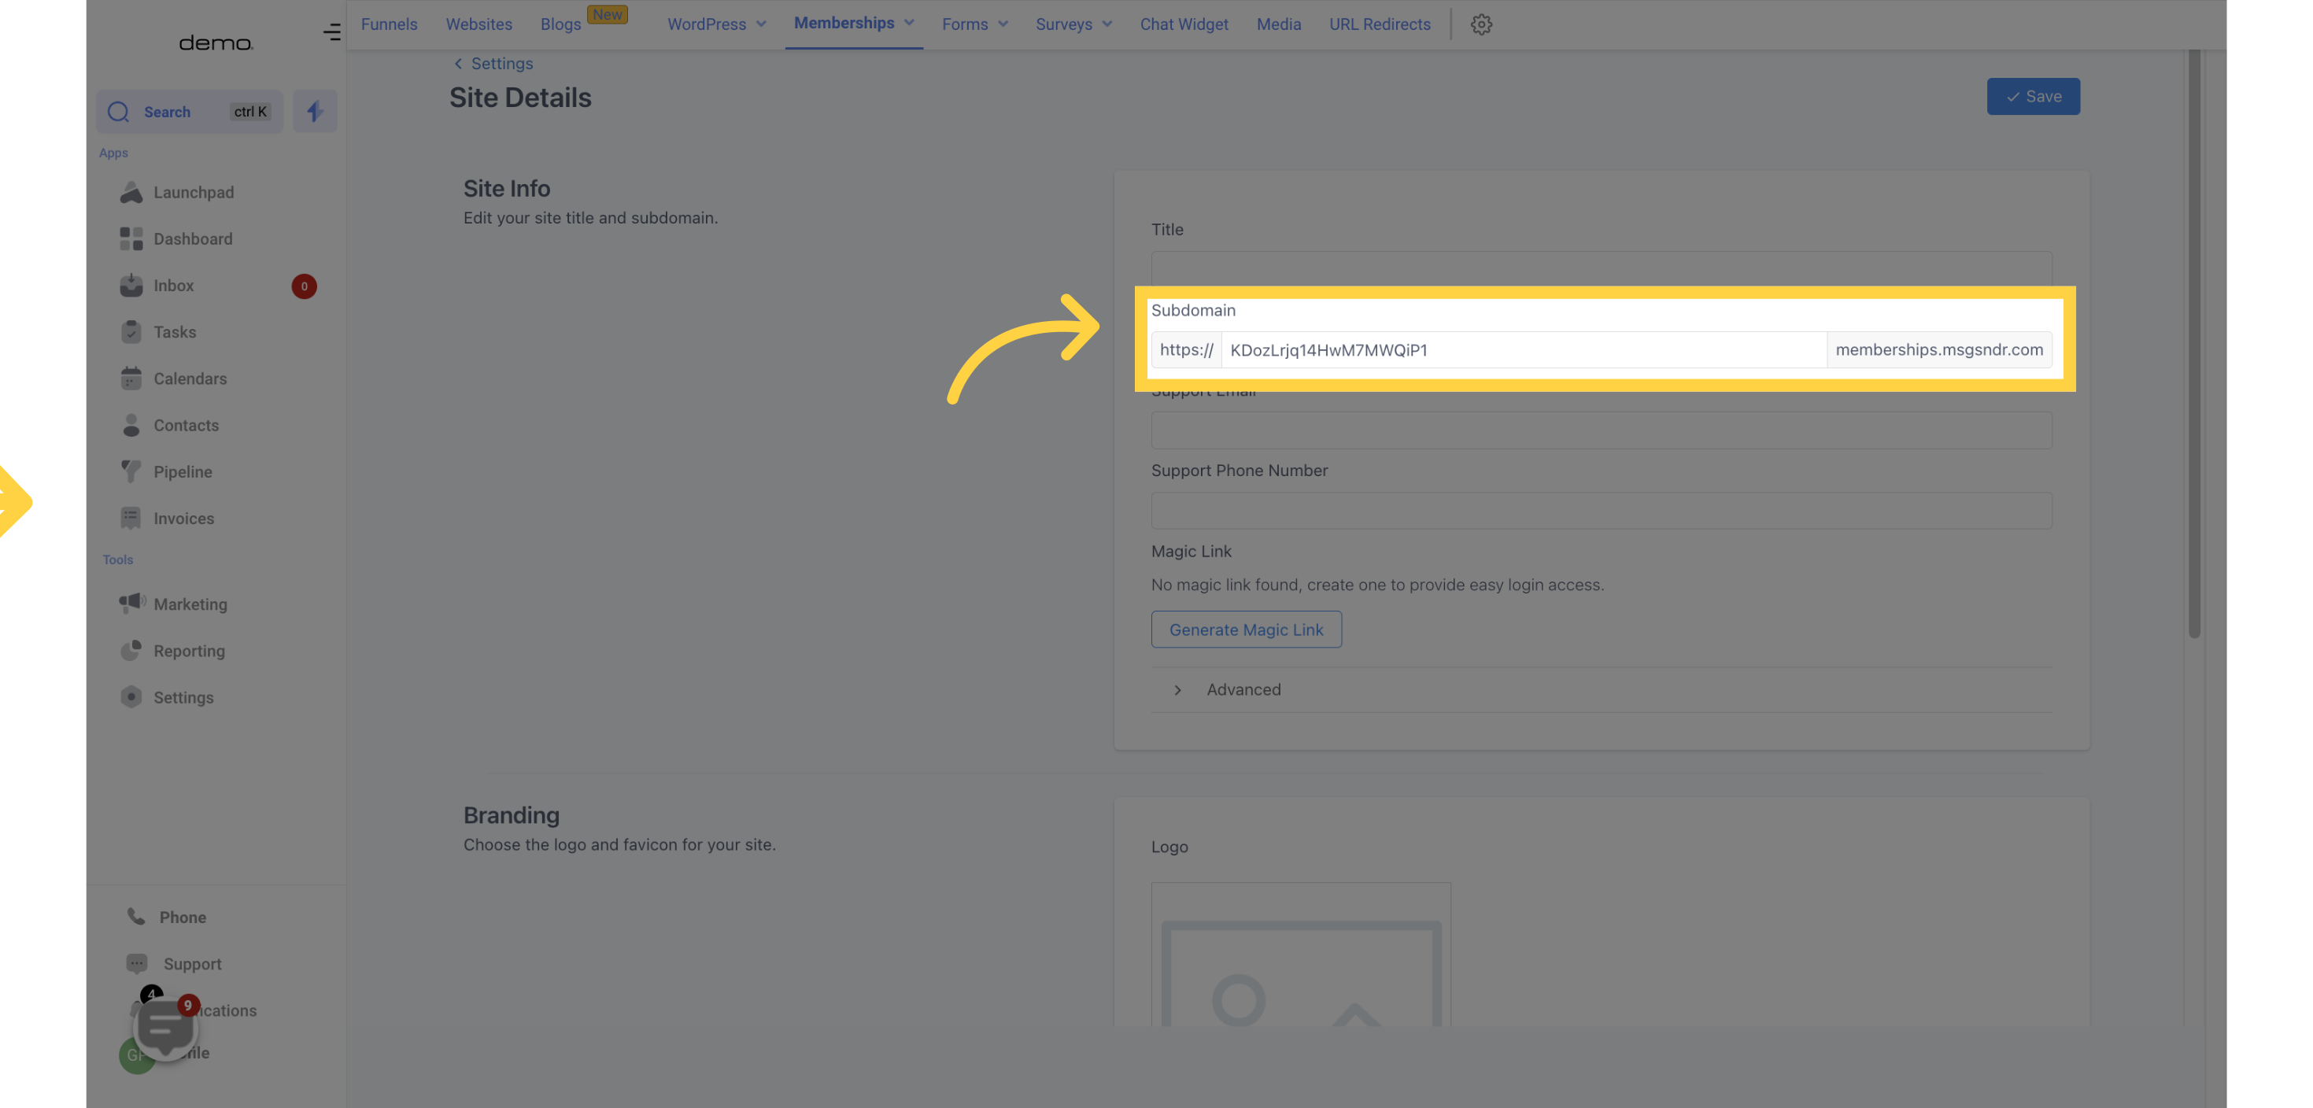2313x1108 pixels.
Task: Expand the Memberships dropdown chevron
Action: tap(910, 24)
